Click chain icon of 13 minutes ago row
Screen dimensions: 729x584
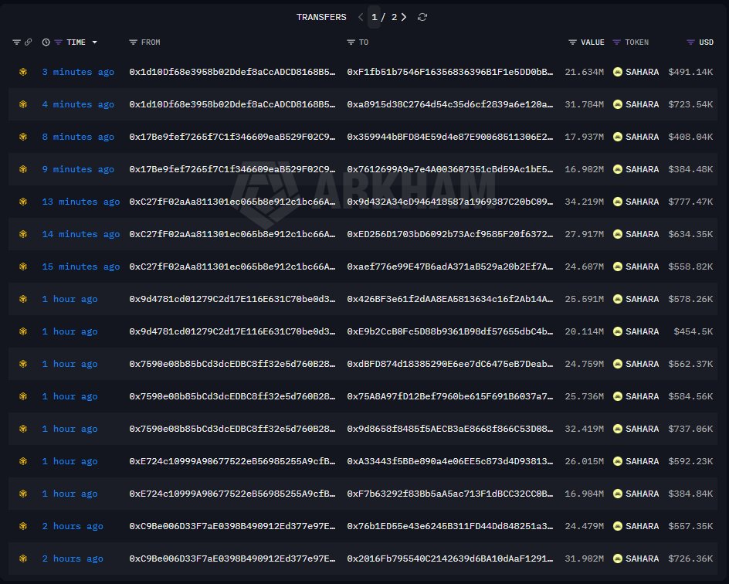[23, 202]
